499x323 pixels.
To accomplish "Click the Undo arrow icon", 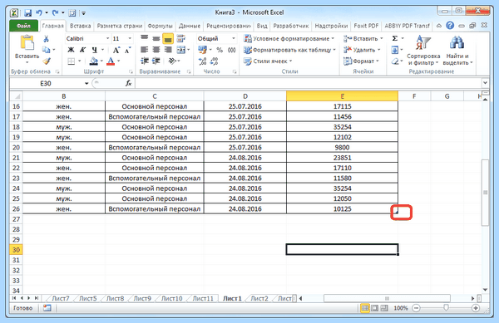I will tap(39, 12).
